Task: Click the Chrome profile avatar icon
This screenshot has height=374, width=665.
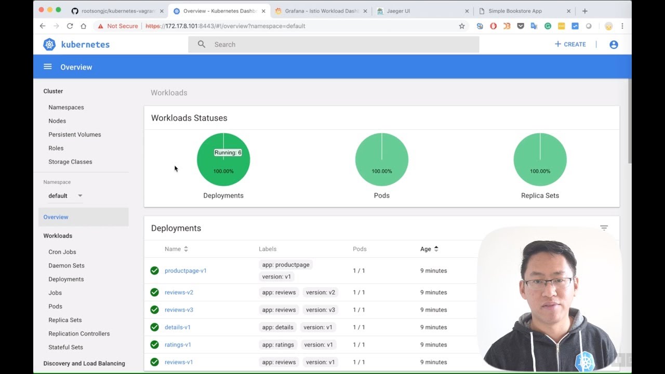Action: point(608,26)
